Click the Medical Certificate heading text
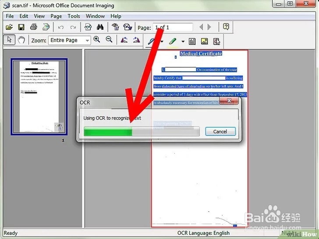Screen dimensions: 319x239 201,53
